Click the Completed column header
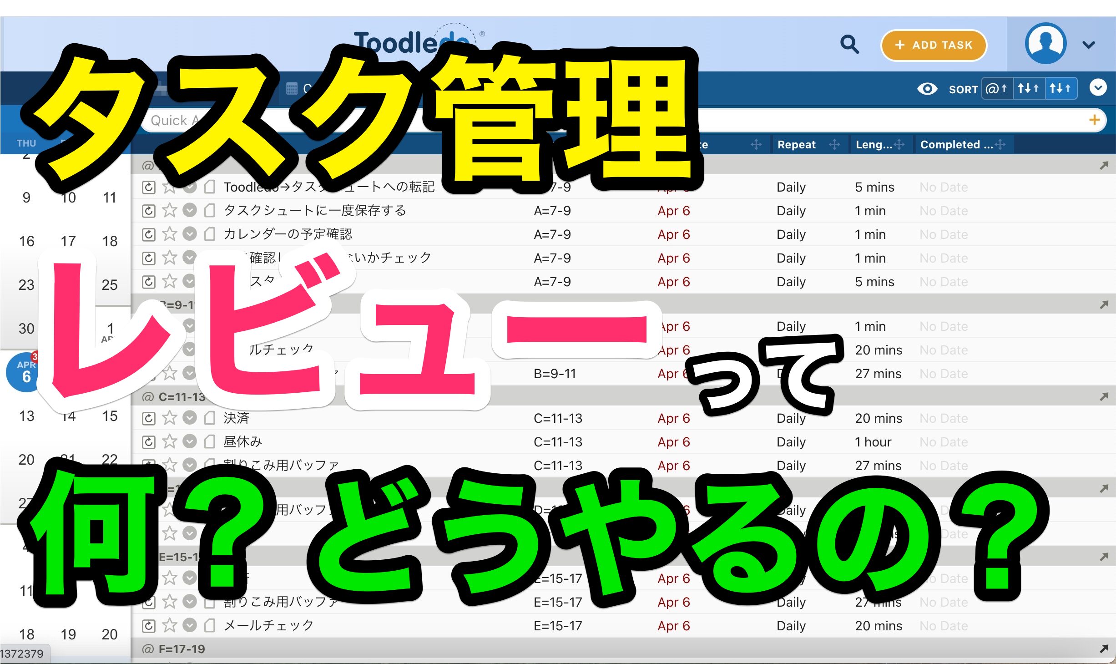The width and height of the screenshot is (1116, 664). pos(955,145)
